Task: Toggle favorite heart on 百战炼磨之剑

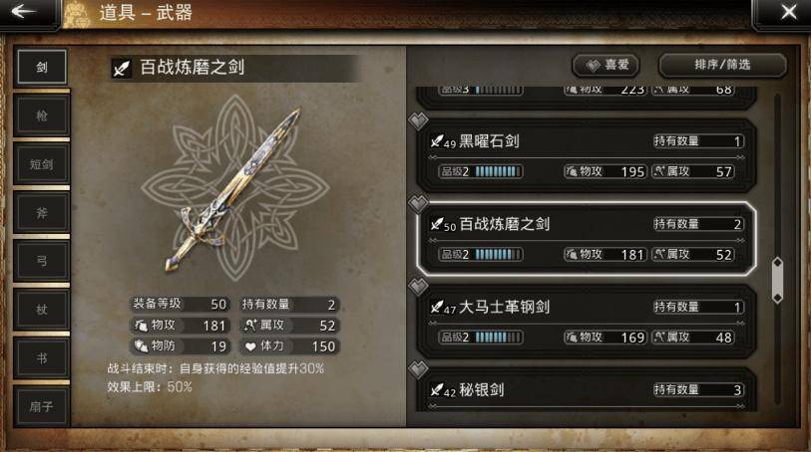Action: (418, 204)
